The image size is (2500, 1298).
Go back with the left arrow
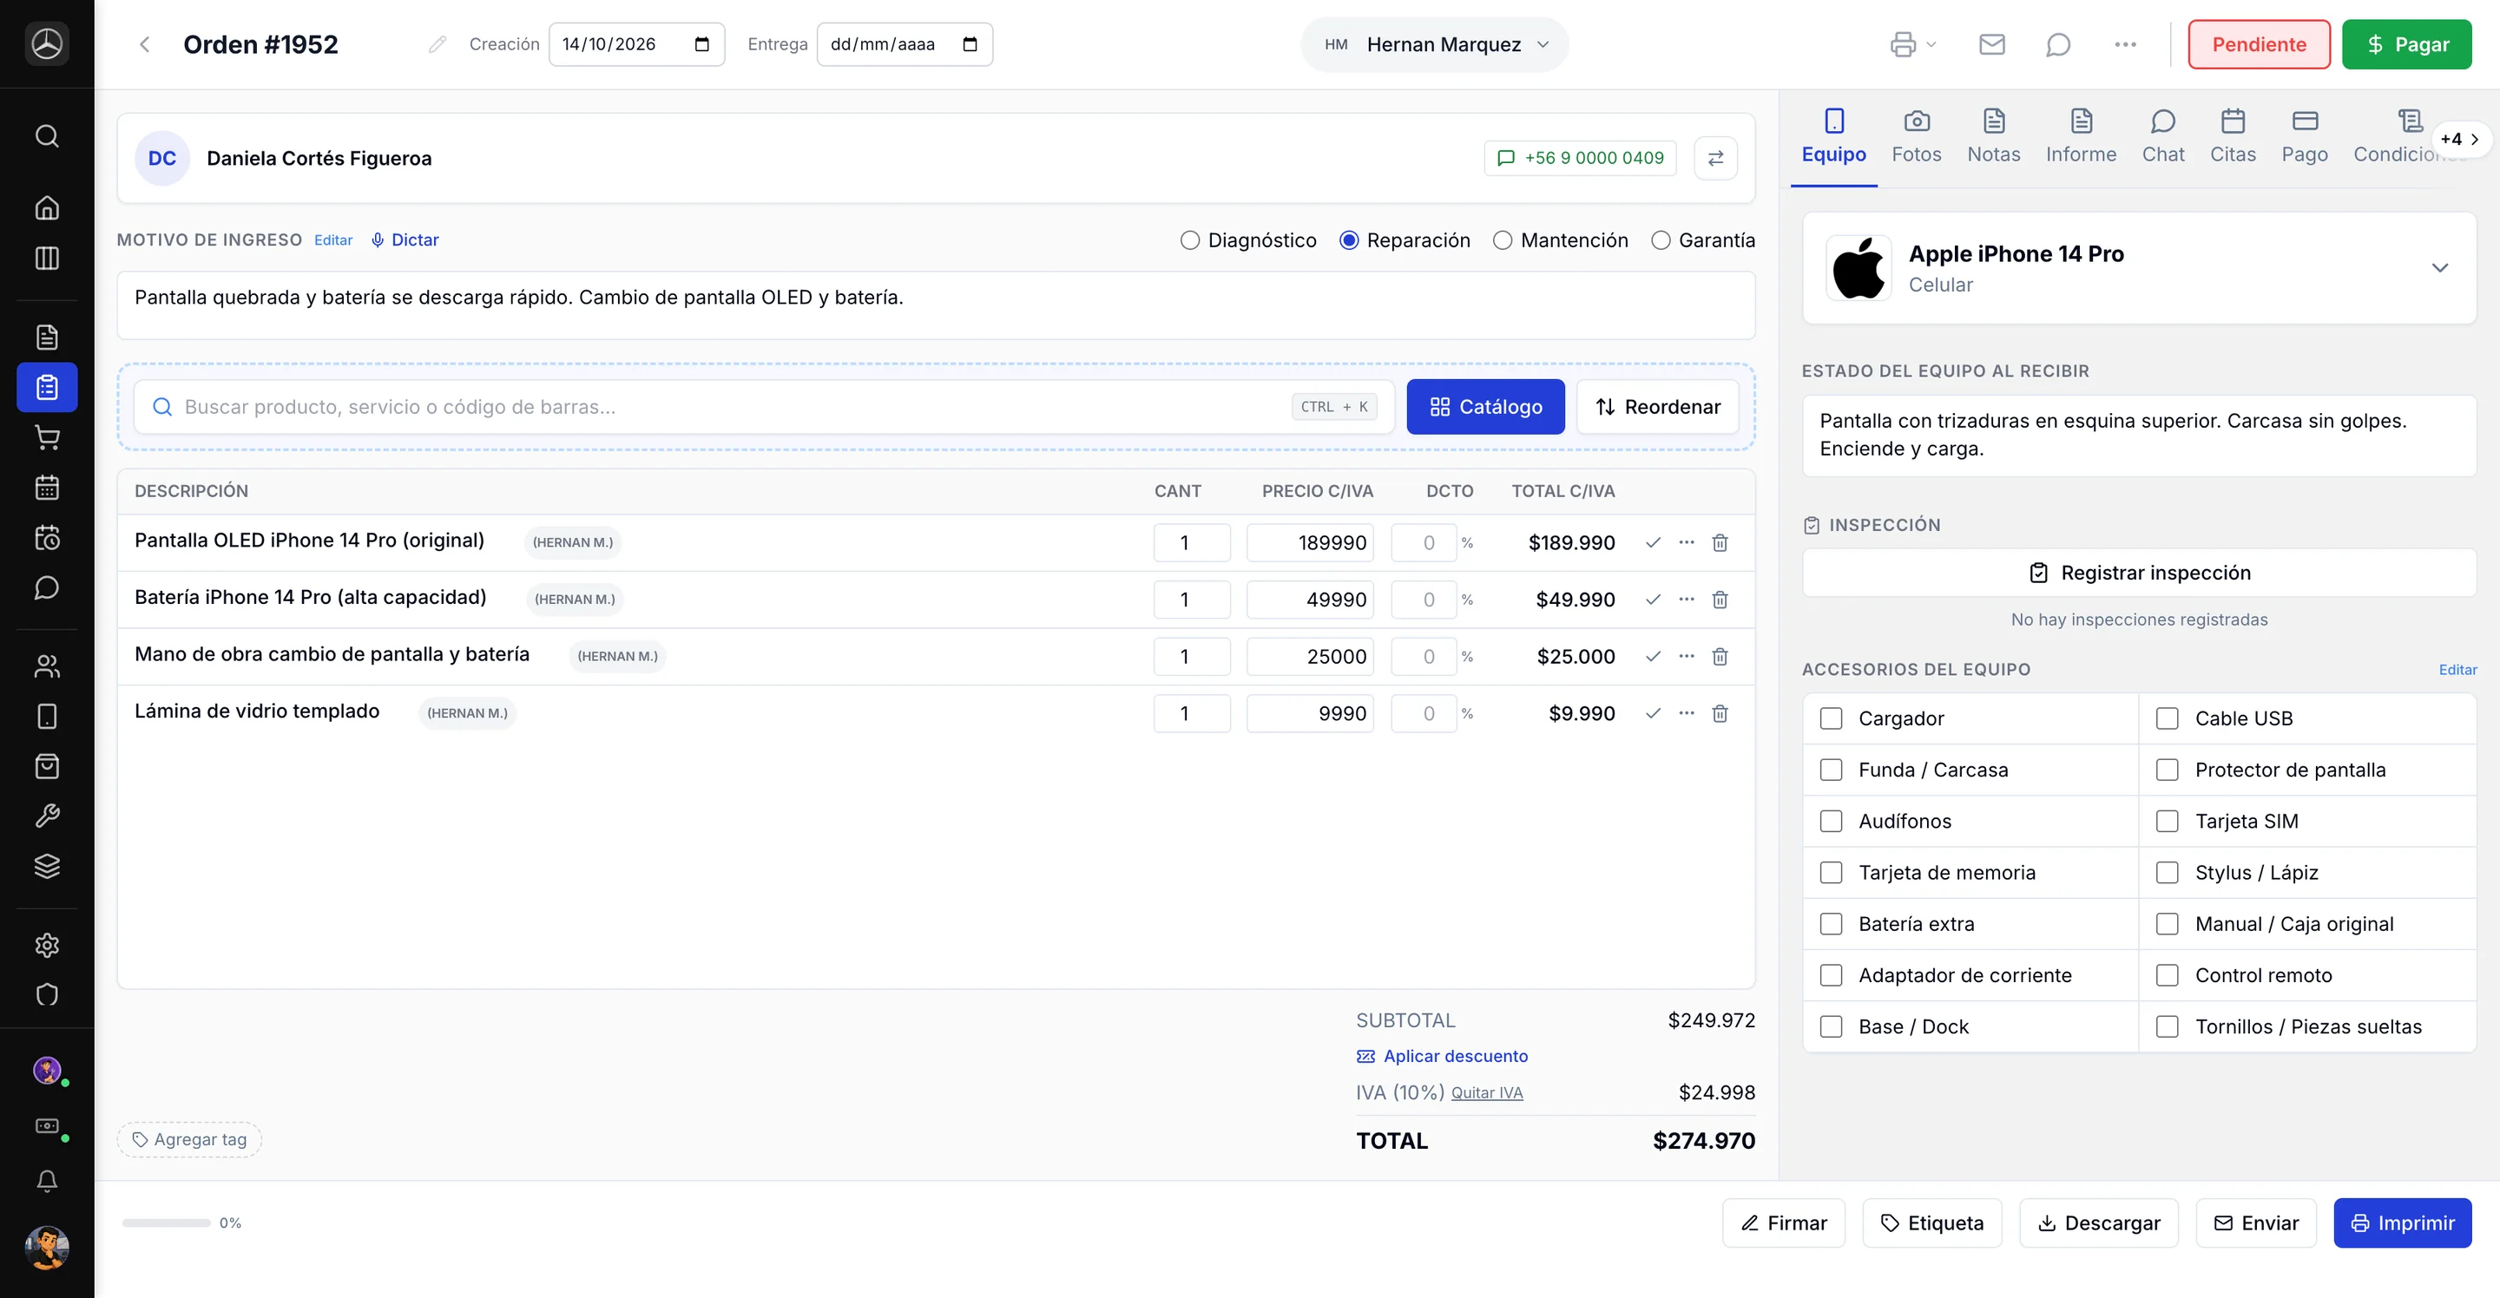(x=145, y=44)
